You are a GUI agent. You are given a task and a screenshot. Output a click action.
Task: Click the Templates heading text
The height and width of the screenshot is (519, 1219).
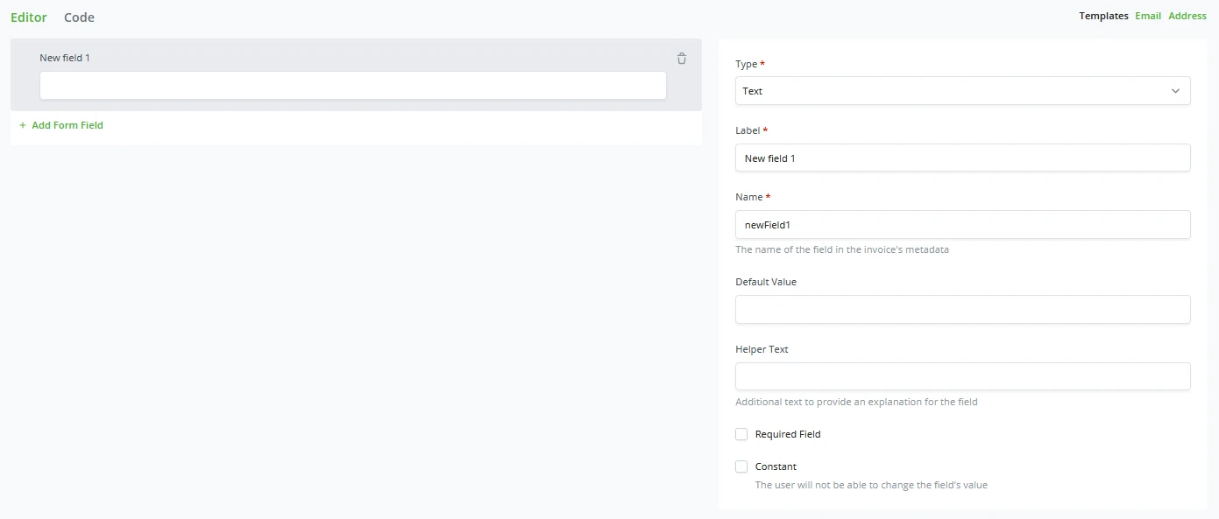pyautogui.click(x=1103, y=16)
